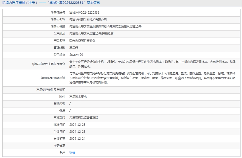Click approving department 天津市药品监督管理局

coord(84,118)
